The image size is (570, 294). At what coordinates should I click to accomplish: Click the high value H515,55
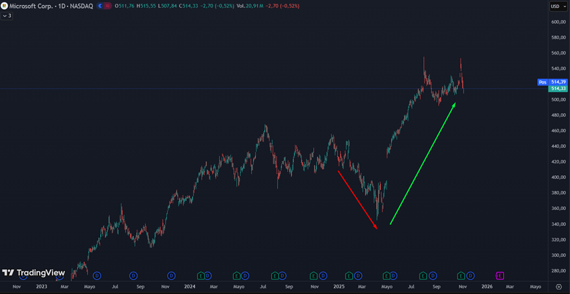146,6
